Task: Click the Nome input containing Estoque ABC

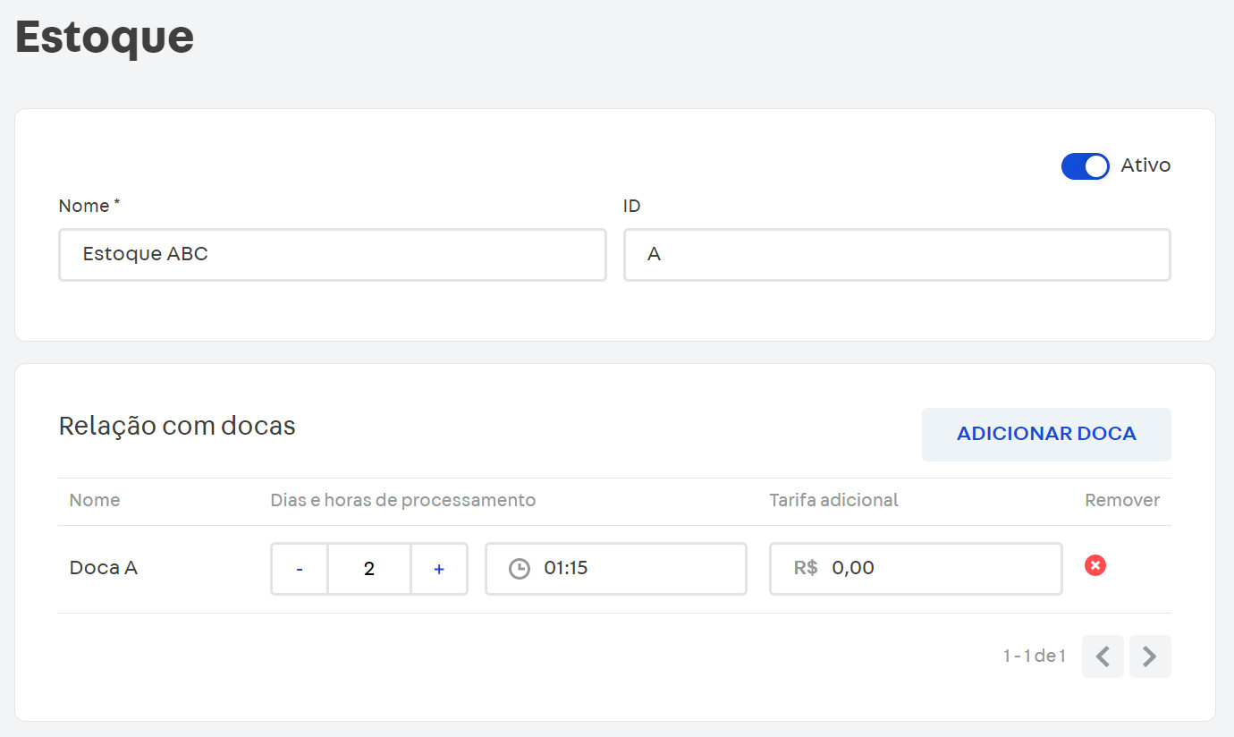Action: coord(332,255)
